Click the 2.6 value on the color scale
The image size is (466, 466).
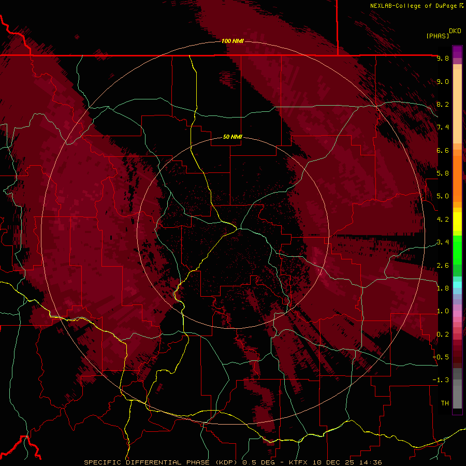pos(443,266)
